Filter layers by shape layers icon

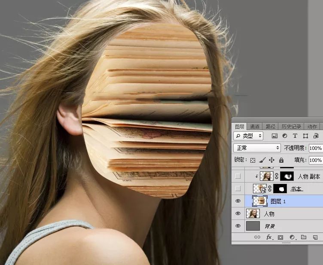click(x=305, y=136)
